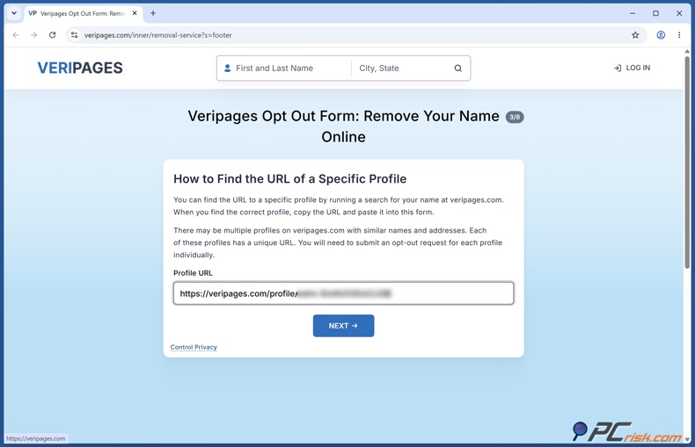Close the browser window
This screenshot has width=695, height=447.
679,13
